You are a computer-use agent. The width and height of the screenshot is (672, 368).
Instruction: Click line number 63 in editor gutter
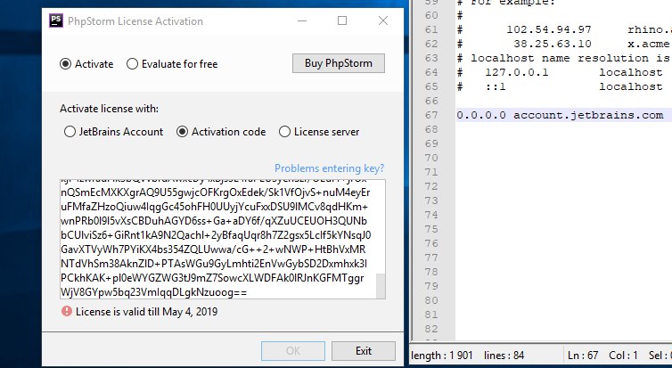click(x=431, y=58)
